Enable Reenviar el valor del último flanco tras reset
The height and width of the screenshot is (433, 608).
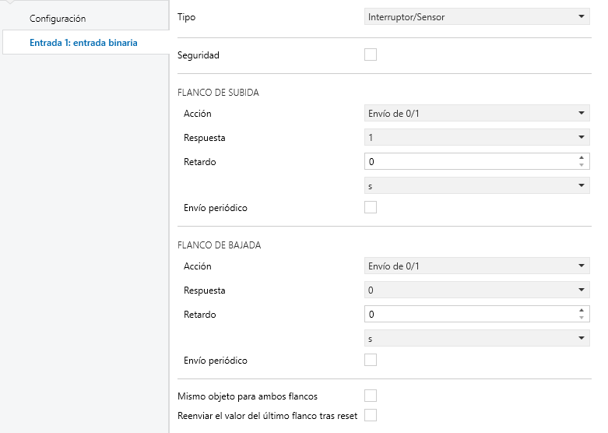pyautogui.click(x=371, y=415)
